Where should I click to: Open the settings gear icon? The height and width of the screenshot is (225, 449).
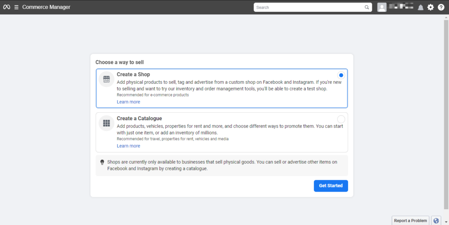click(x=431, y=7)
